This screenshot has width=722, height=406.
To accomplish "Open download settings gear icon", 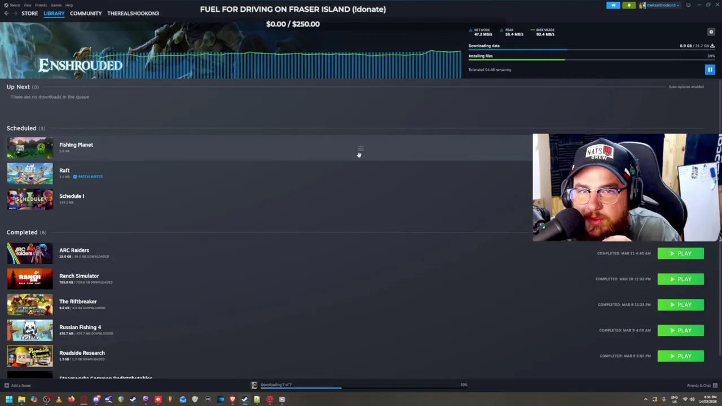I will pyautogui.click(x=711, y=32).
